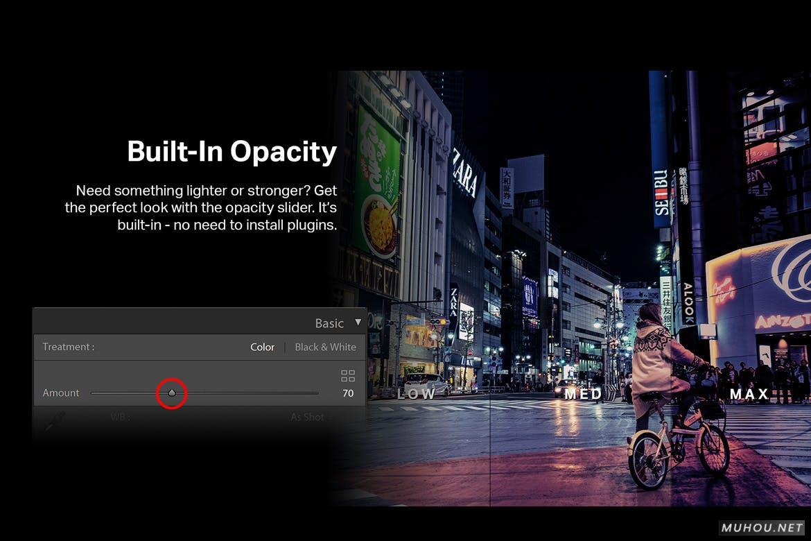Click the Treatment label
Viewport: 811px width, 541px height.
coord(68,347)
